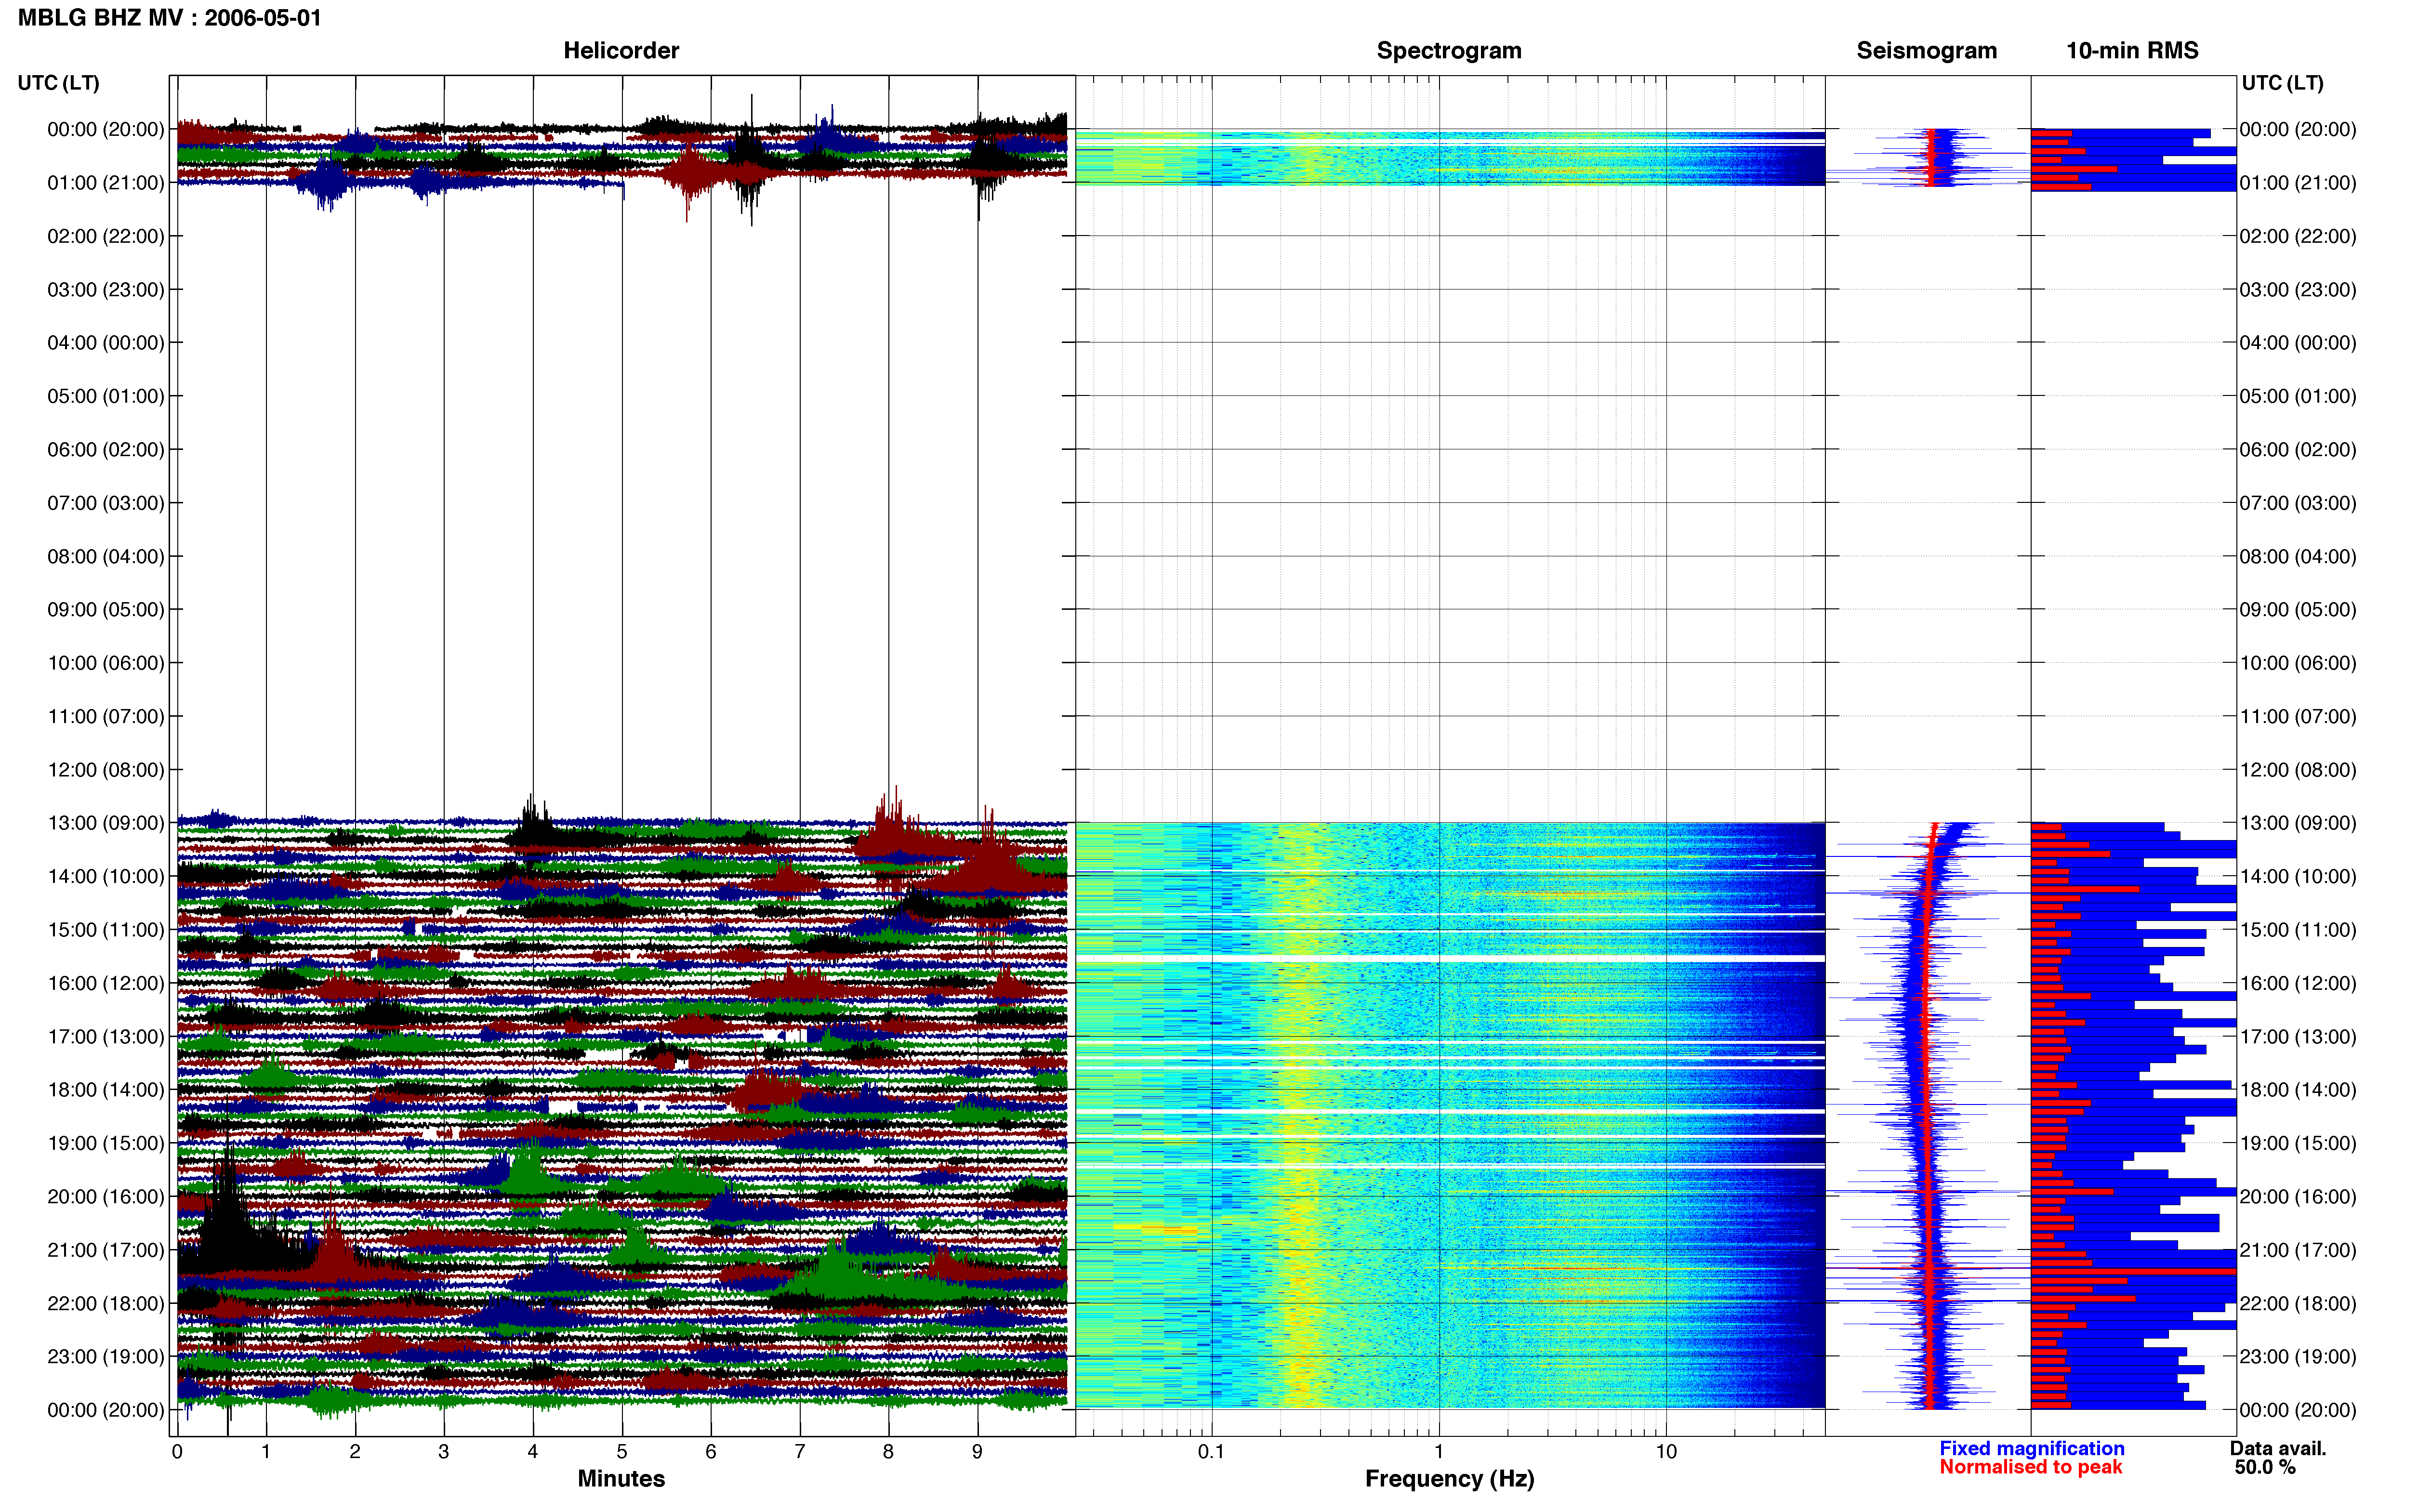Click right time label '20:00 (16:00)'

[2298, 1197]
